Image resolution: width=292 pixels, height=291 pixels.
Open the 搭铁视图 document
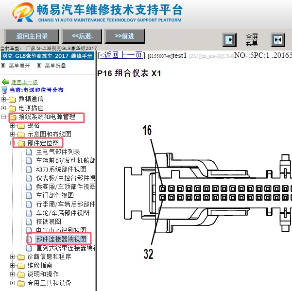point(49,222)
